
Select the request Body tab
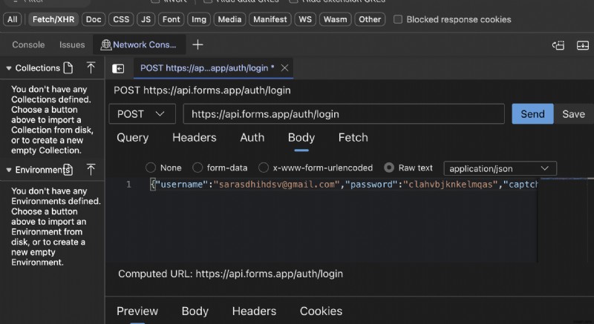tap(301, 138)
